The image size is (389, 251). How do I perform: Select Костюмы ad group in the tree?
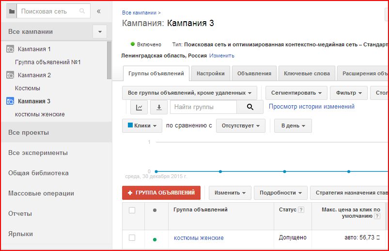(x=28, y=88)
